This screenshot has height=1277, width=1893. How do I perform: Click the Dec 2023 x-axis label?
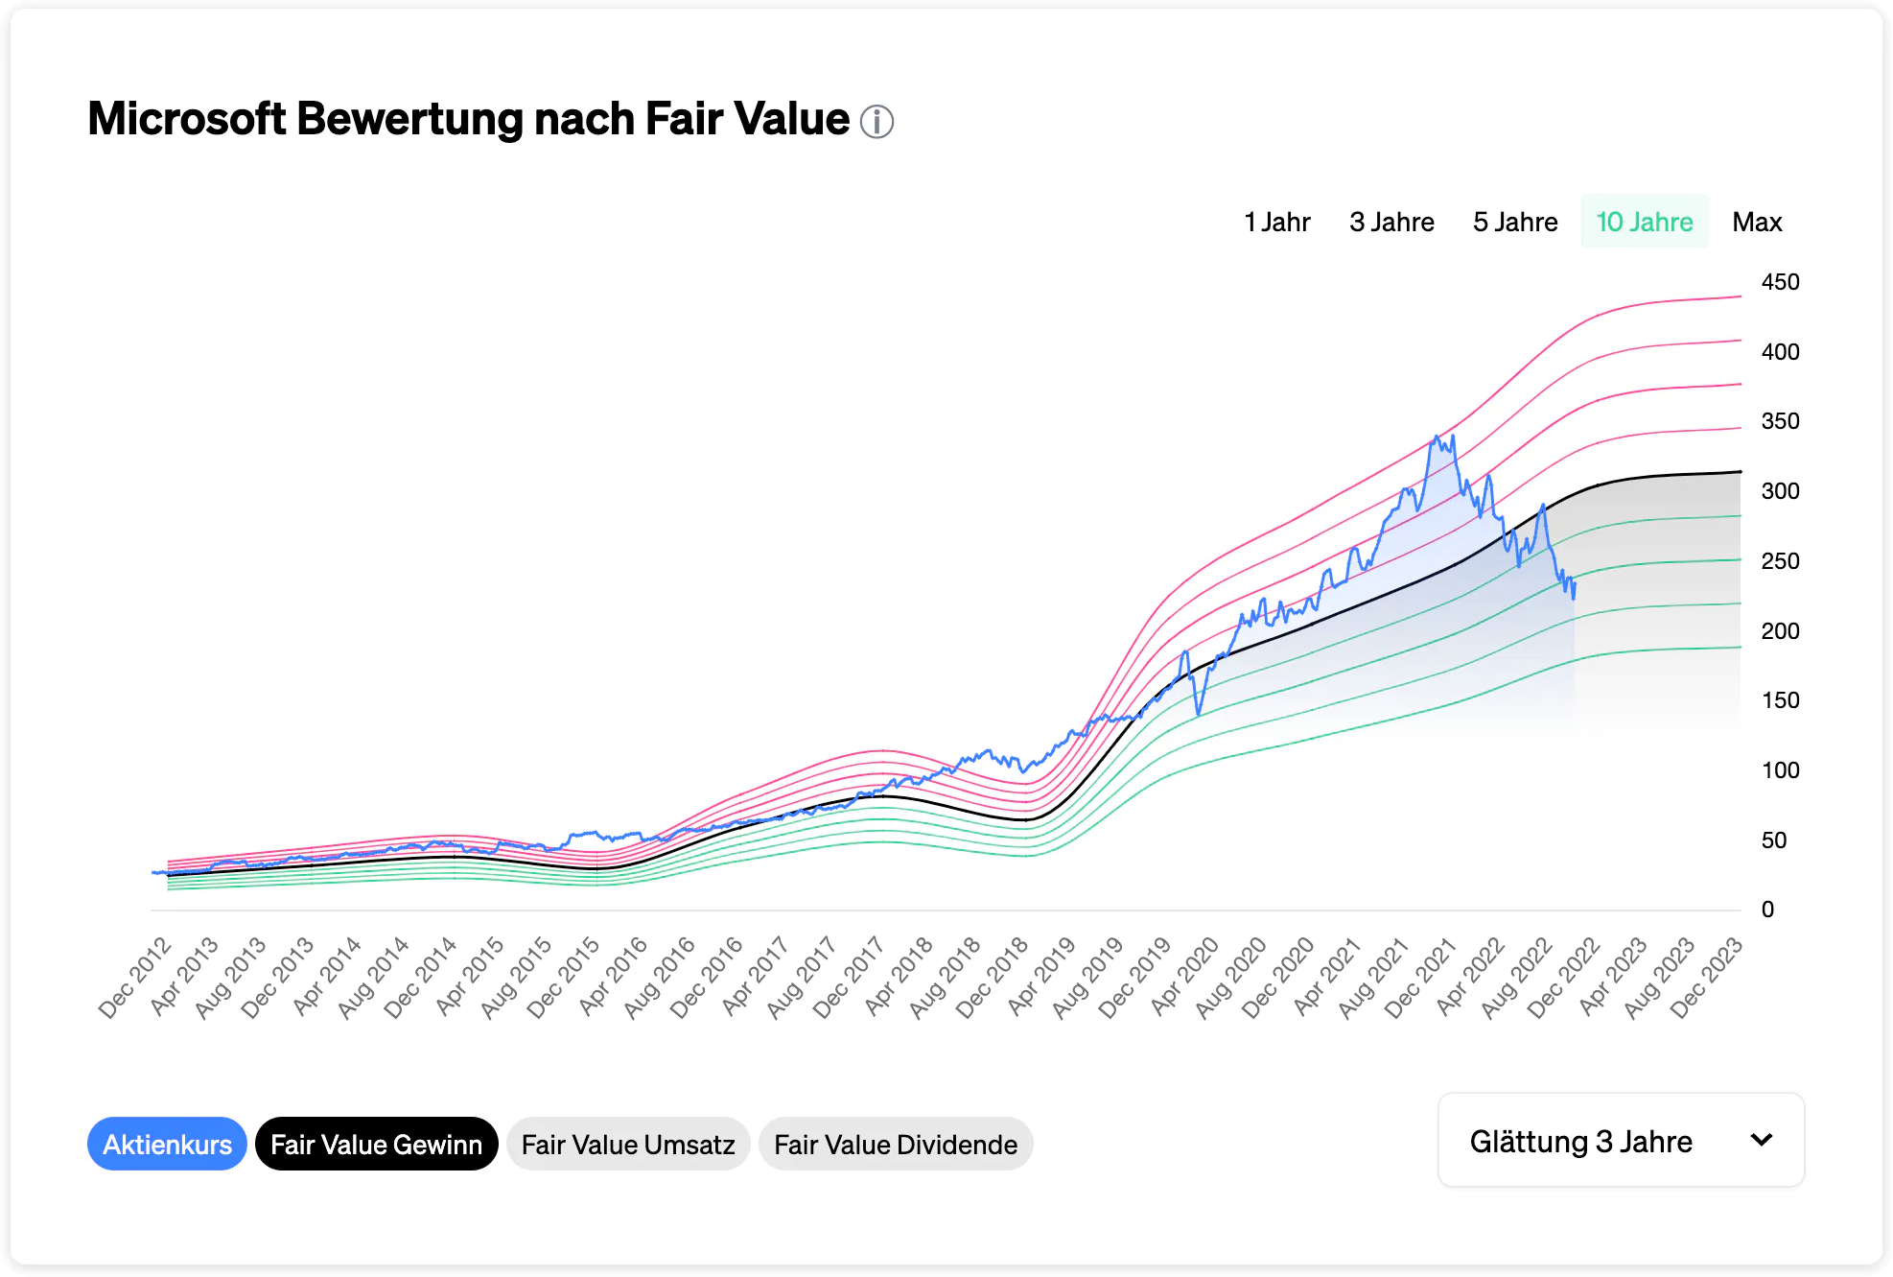(x=1706, y=978)
